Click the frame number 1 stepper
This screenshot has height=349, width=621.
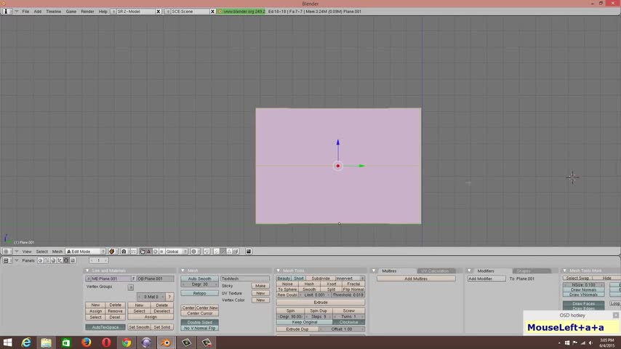pos(99,260)
